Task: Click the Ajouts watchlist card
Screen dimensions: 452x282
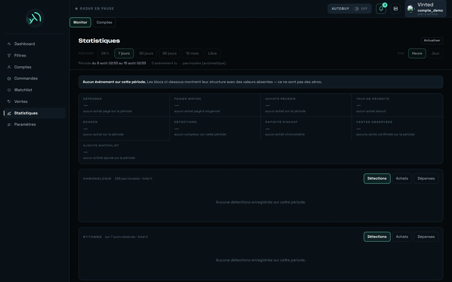Action: coord(124,152)
